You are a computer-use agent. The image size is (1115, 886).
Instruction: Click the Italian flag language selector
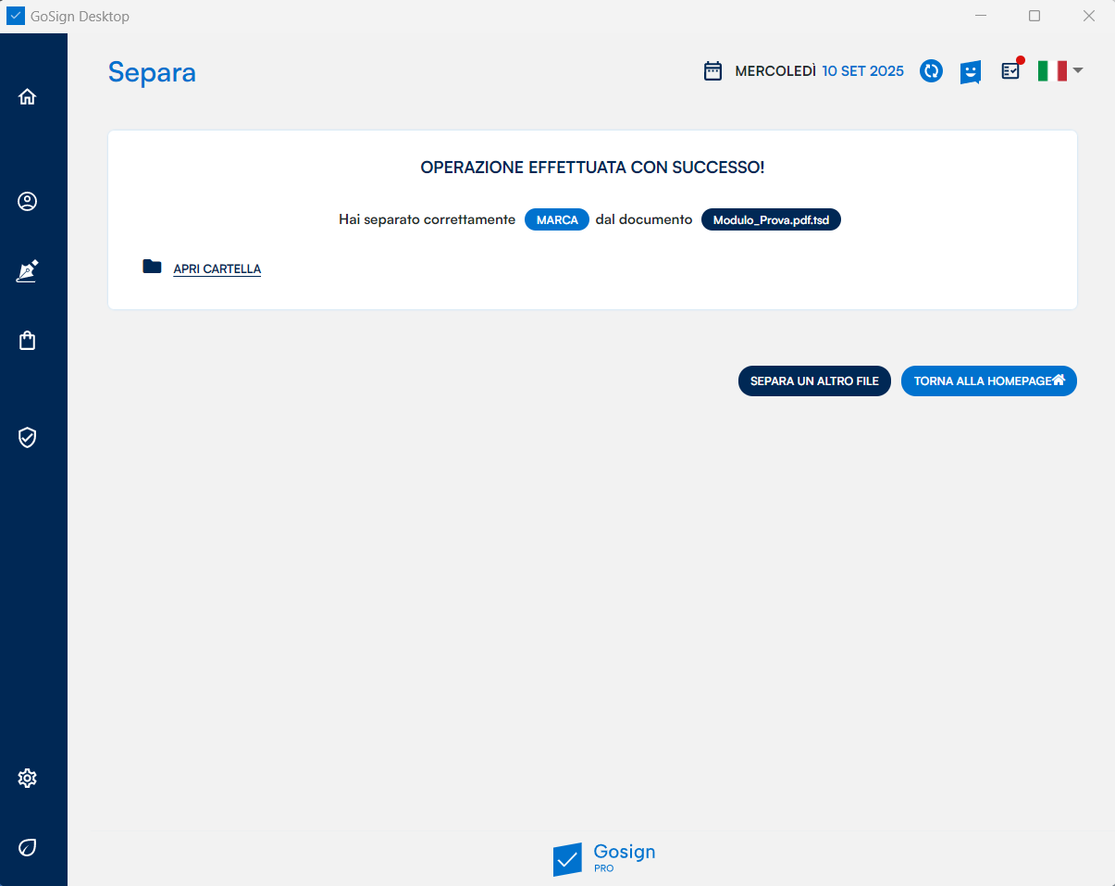pyautogui.click(x=1052, y=71)
